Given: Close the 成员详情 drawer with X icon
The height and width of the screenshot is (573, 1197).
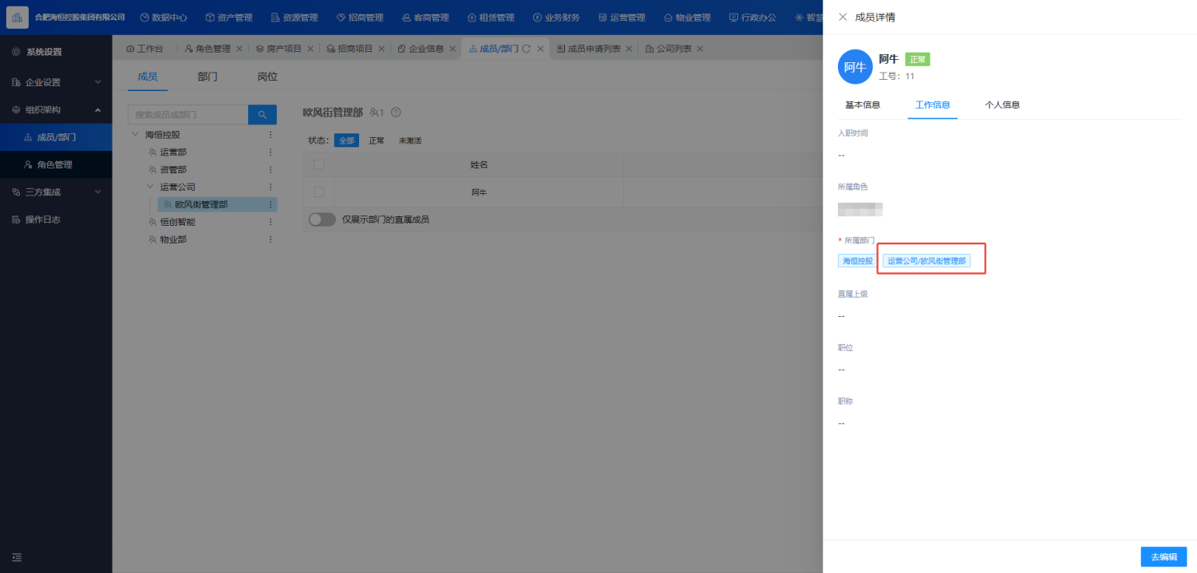Looking at the screenshot, I should (x=843, y=17).
